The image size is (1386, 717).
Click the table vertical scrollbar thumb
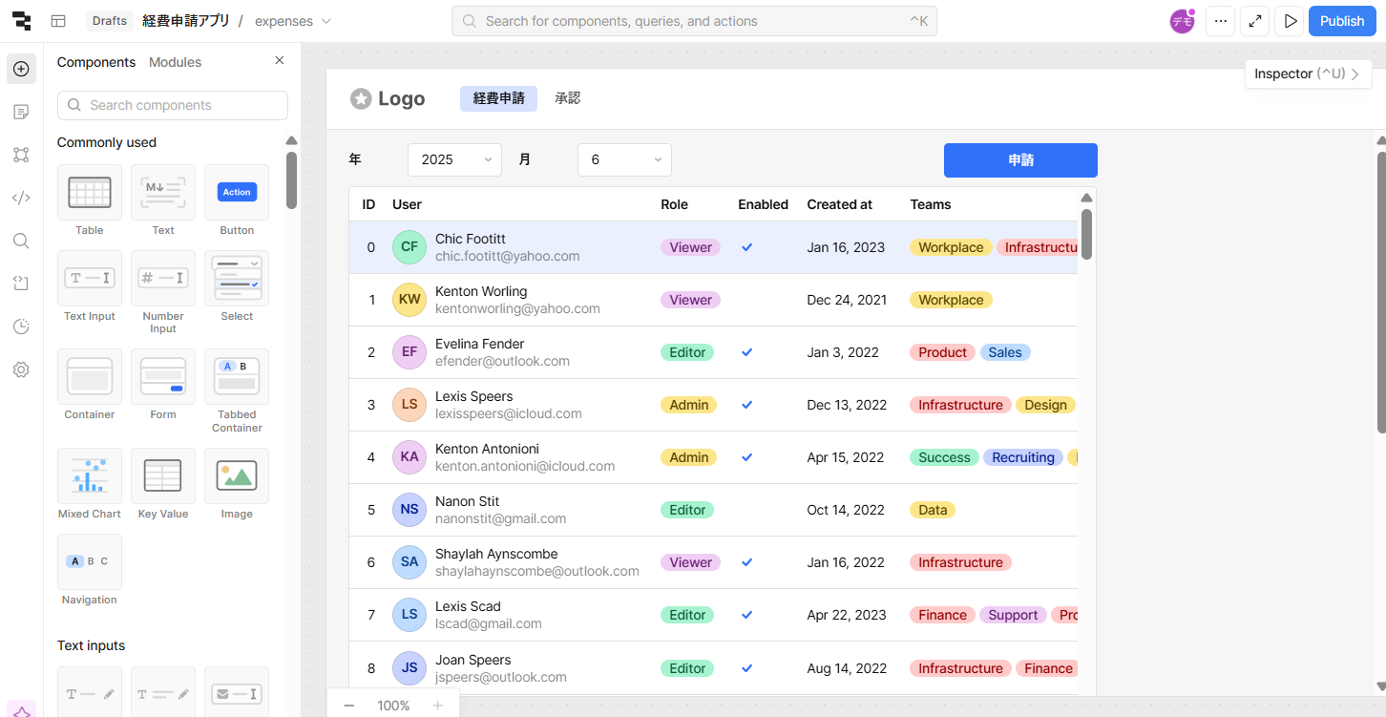pos(1086,234)
